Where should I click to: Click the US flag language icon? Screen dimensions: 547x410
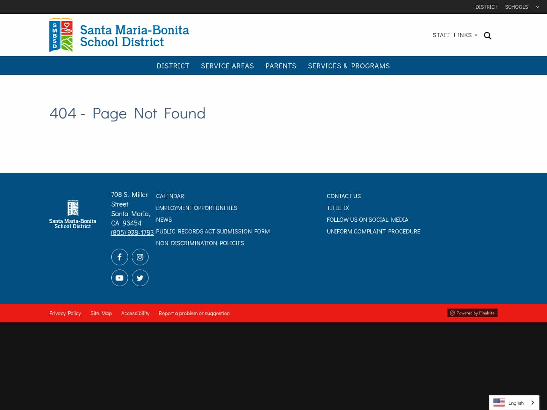(499, 403)
